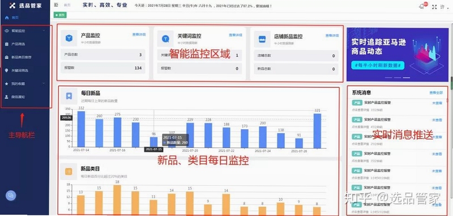This screenshot has width=453, height=216.
Task: Open 查看详情 on the 店铺新品监控 card
Action: pyautogui.click(x=332, y=36)
